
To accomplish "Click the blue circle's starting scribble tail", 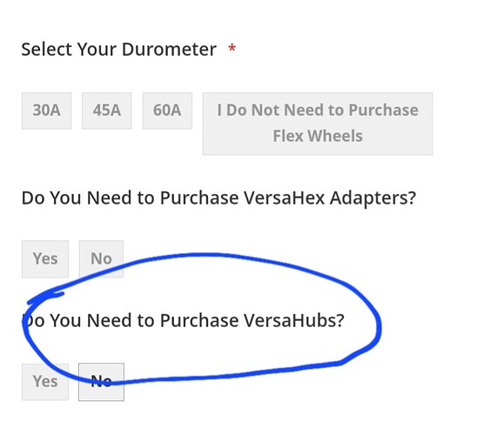I will [46, 298].
